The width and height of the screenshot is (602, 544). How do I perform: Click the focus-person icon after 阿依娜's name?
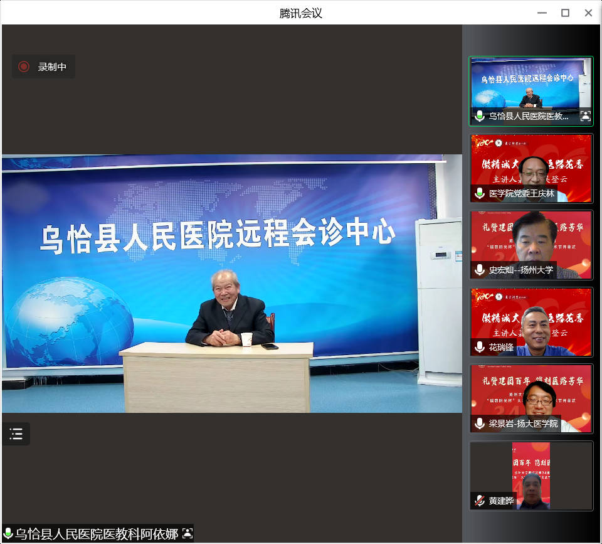coord(187,533)
